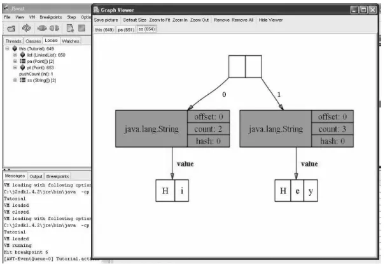
Task: Click the single oval VM icon in JSwat toolbar
Action: click(x=42, y=28)
